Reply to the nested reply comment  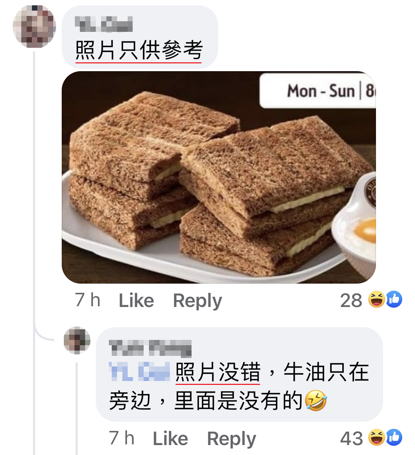231,439
